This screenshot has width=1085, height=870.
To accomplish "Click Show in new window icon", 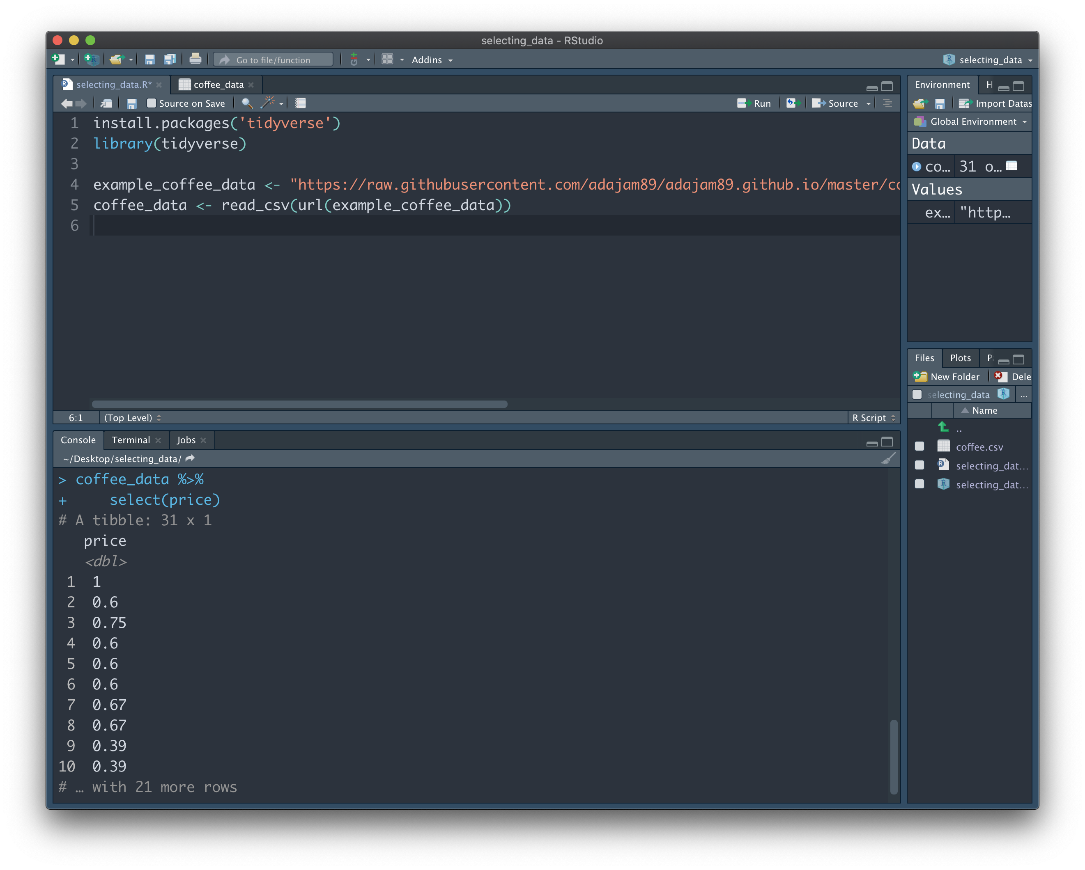I will (x=106, y=103).
